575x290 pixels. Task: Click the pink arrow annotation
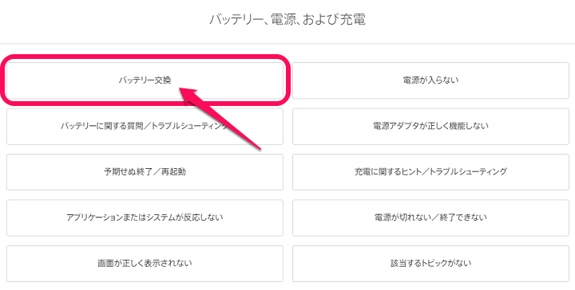220,119
